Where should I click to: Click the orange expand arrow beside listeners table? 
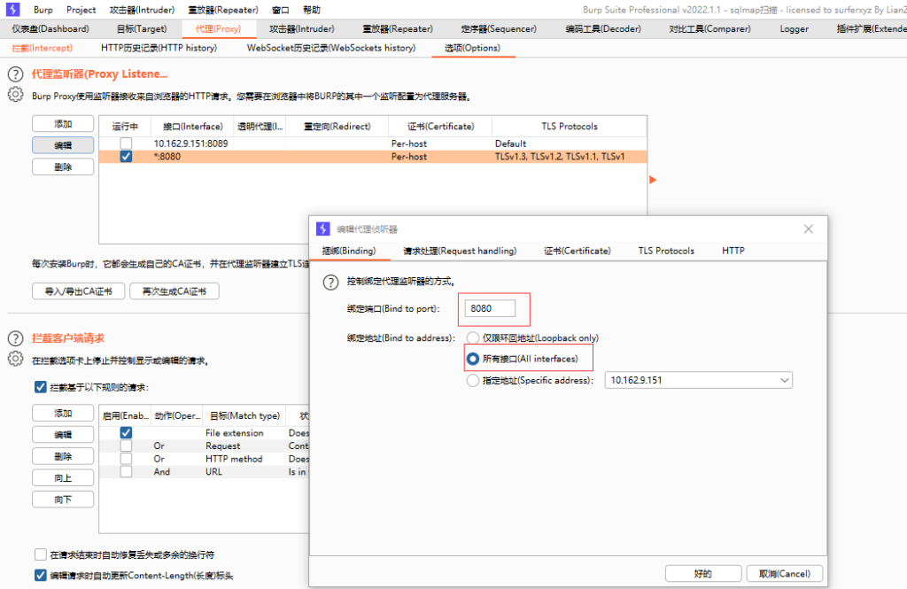tap(653, 180)
